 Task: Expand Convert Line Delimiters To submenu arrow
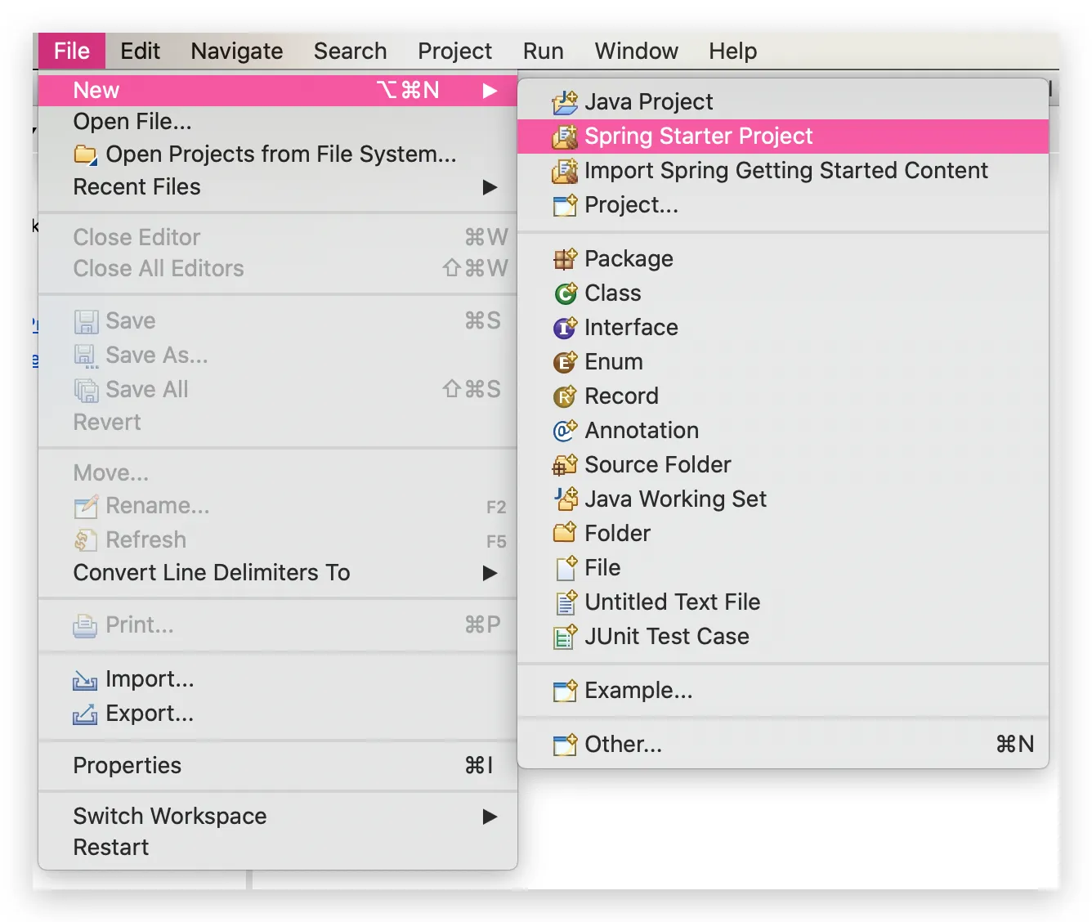point(490,573)
